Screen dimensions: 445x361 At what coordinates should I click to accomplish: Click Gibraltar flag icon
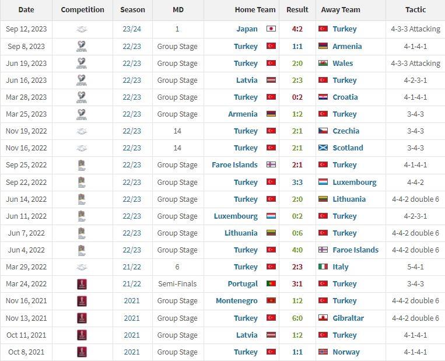323,318
